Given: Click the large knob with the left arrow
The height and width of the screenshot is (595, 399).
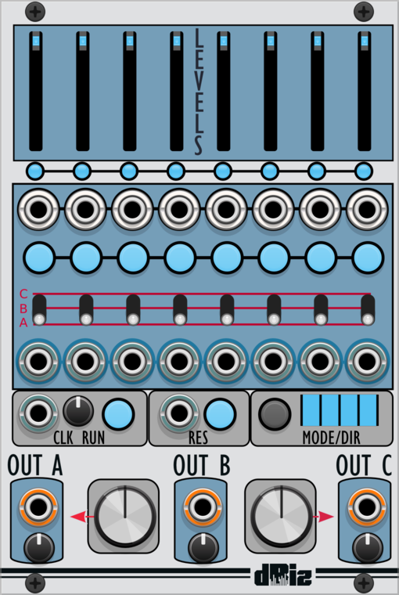Looking at the screenshot, I should coord(124,517).
